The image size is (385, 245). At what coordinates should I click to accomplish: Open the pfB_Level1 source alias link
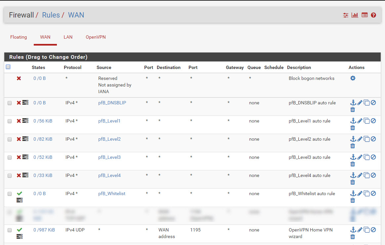[109, 121]
